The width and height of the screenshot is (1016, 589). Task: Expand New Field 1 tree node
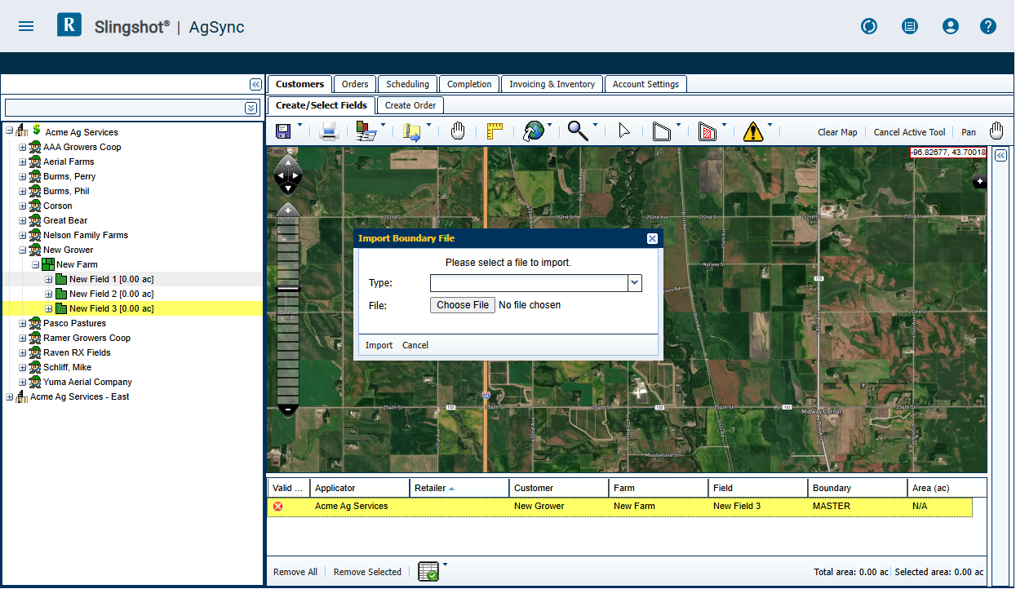[x=49, y=279]
